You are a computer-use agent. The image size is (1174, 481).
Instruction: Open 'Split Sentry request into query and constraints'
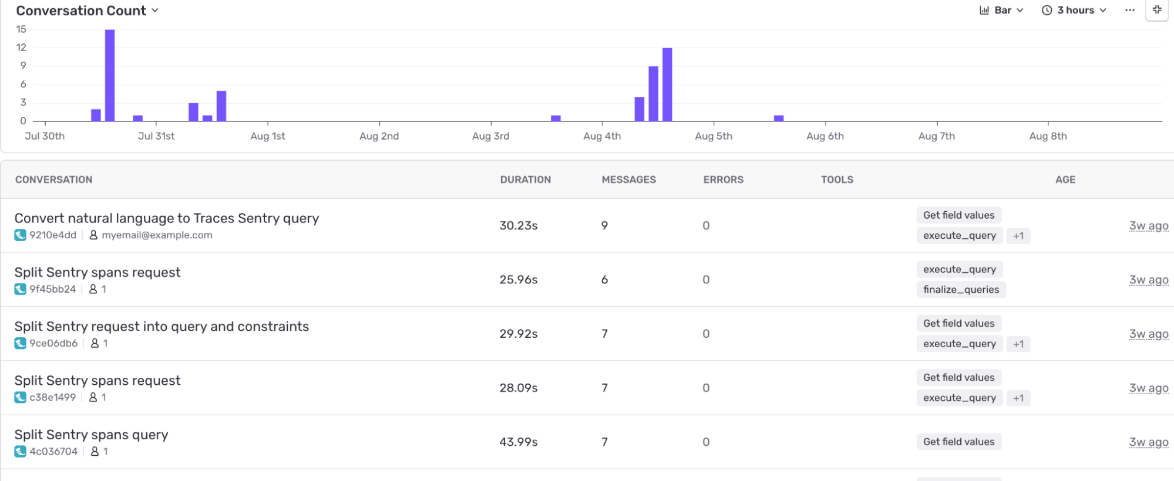click(x=162, y=326)
